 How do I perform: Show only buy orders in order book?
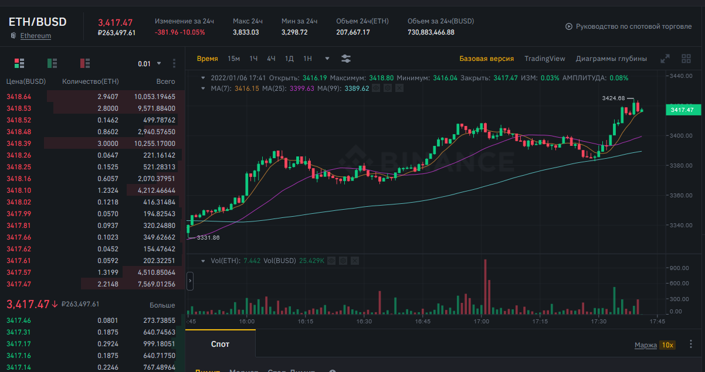tap(52, 63)
